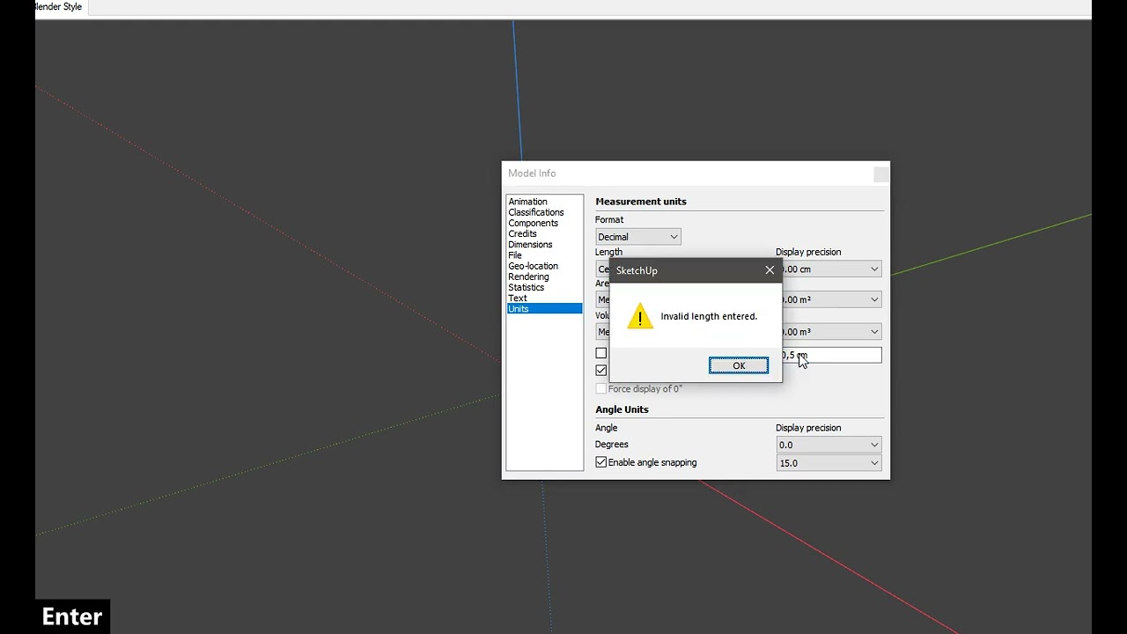Select Components in Model Info list

533,223
